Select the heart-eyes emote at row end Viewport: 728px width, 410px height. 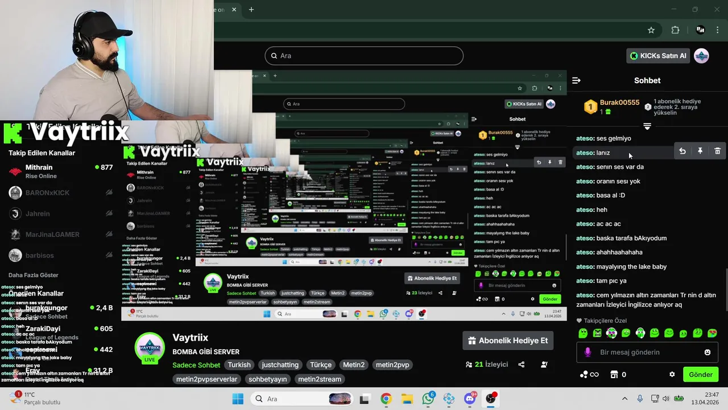click(x=712, y=333)
